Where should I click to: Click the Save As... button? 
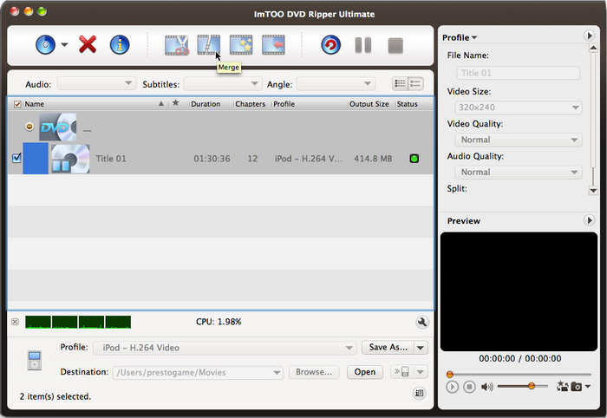[x=388, y=347]
